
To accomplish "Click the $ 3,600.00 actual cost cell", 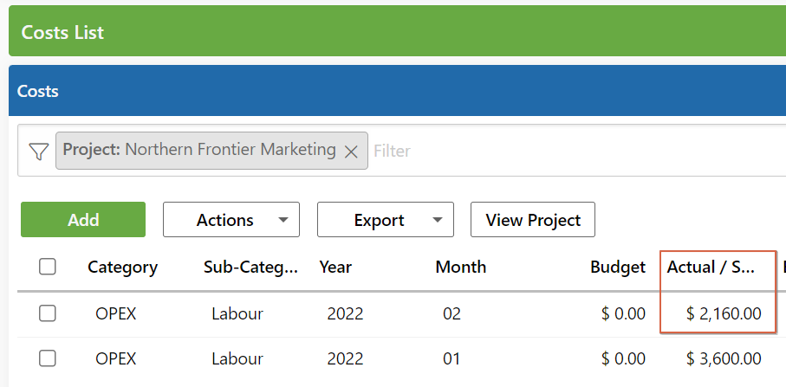I will [x=724, y=359].
